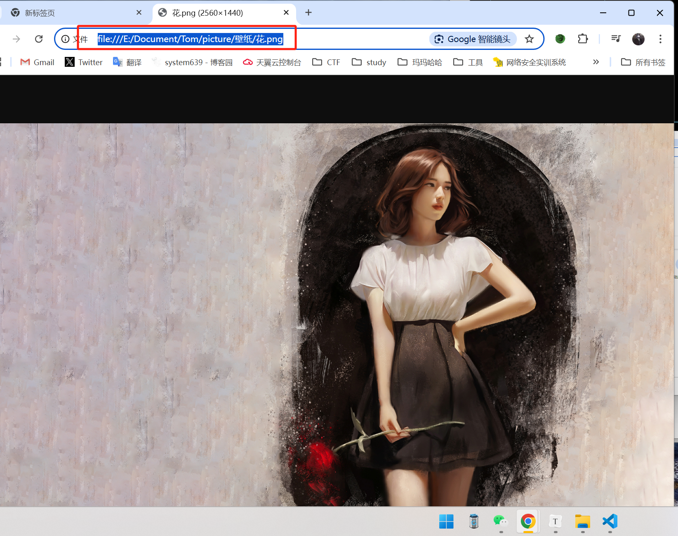Viewport: 678px width, 536px height.
Task: Close the 花.png tab
Action: coord(286,13)
